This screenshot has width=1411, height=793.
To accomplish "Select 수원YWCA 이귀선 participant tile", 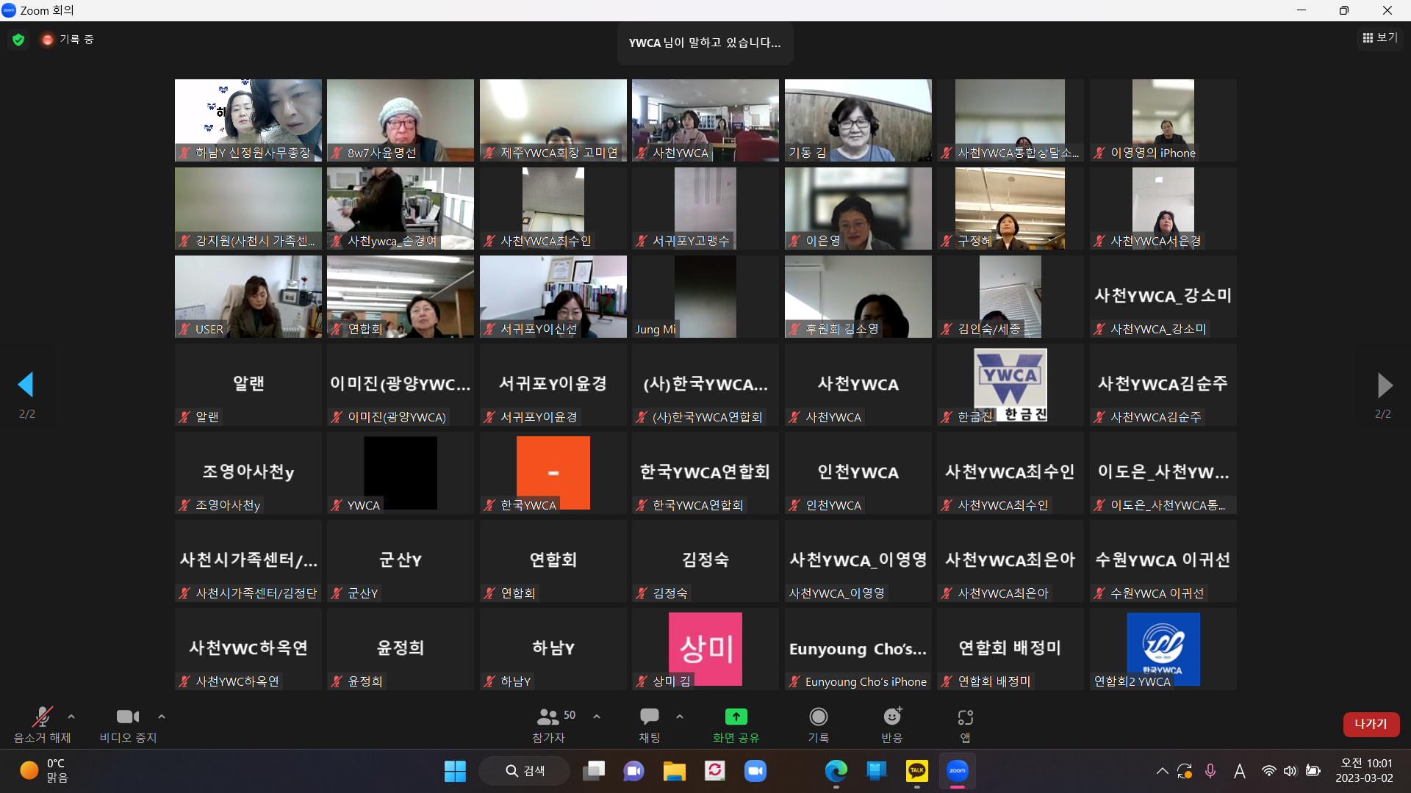I will [1163, 561].
